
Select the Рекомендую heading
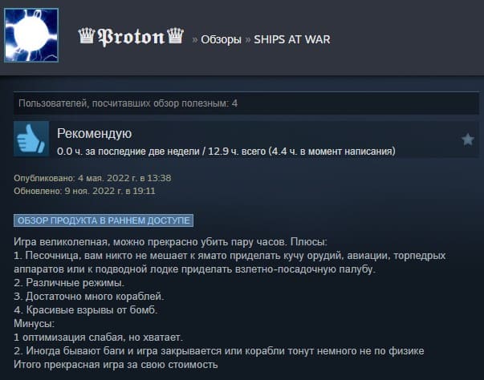pos(95,133)
